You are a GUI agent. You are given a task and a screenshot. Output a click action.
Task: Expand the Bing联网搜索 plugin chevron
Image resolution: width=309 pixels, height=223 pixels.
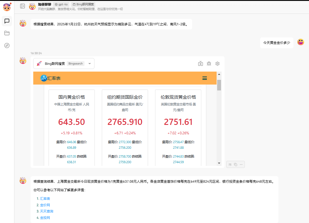point(89,64)
